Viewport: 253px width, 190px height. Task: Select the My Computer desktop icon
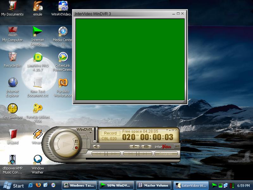[12, 34]
